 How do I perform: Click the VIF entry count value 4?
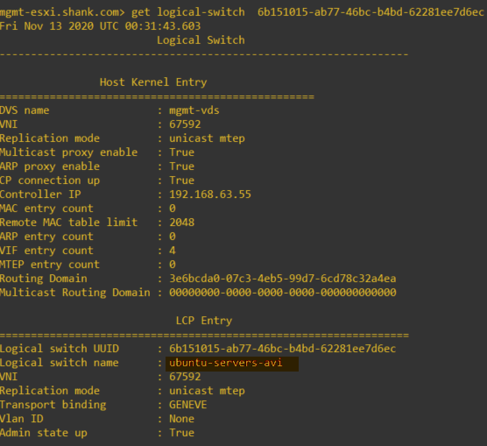pos(173,251)
